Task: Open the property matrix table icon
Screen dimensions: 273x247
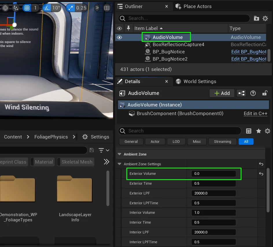Action: point(249,131)
